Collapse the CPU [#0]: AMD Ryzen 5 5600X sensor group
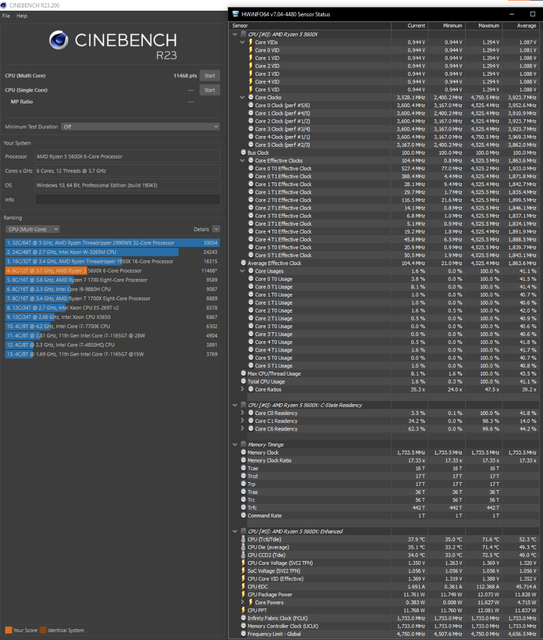543x640 pixels. coord(235,34)
